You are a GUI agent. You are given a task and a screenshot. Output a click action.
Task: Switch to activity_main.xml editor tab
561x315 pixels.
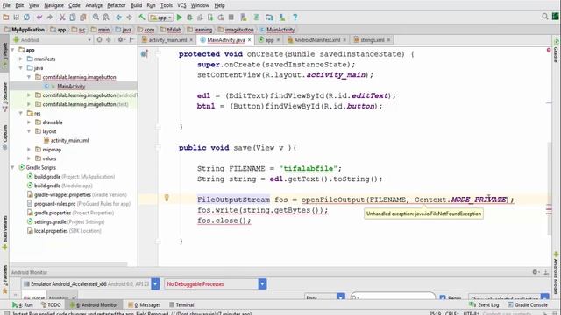click(x=167, y=40)
